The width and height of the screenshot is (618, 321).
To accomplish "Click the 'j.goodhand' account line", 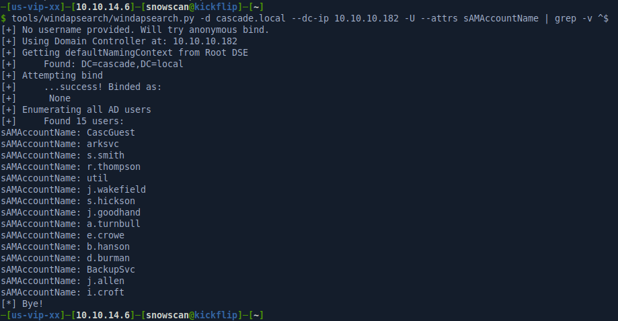I will click(x=114, y=212).
